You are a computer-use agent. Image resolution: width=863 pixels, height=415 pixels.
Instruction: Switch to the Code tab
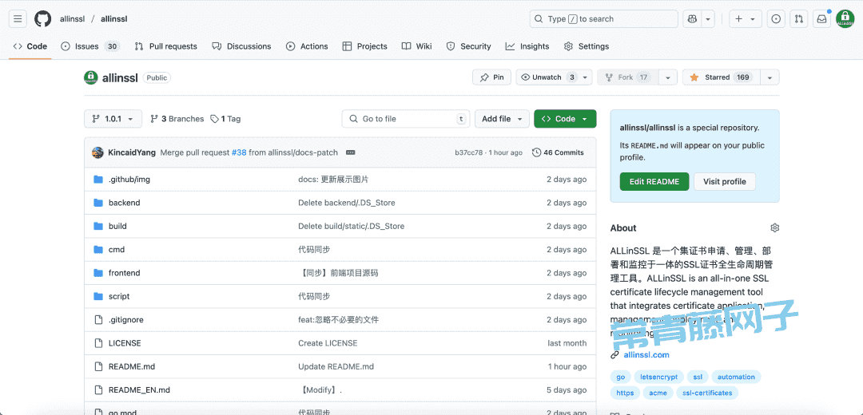click(x=30, y=46)
